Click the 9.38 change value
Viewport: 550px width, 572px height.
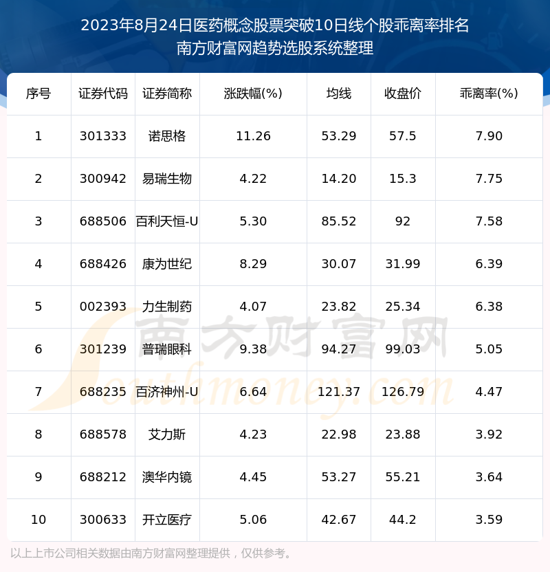(x=253, y=349)
